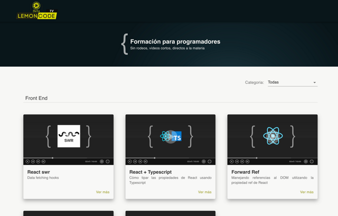The height and width of the screenshot is (216, 338).
Task: Click the React swr card title
Action: tap(39, 172)
